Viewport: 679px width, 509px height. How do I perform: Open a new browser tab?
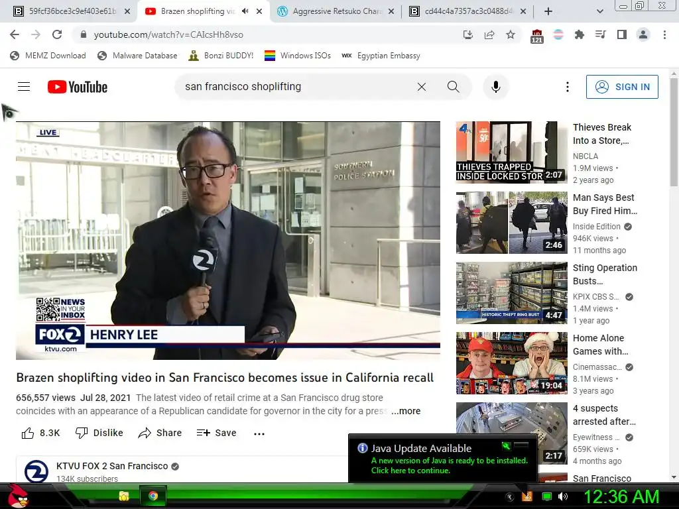pyautogui.click(x=548, y=11)
